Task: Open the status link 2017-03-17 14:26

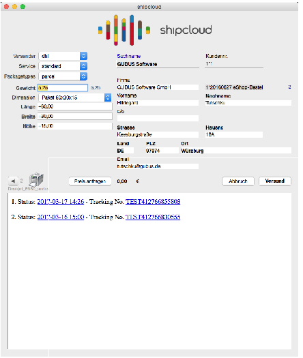Action: [x=61, y=202]
